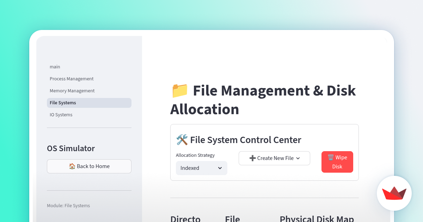Go to Process Management page

(89, 79)
